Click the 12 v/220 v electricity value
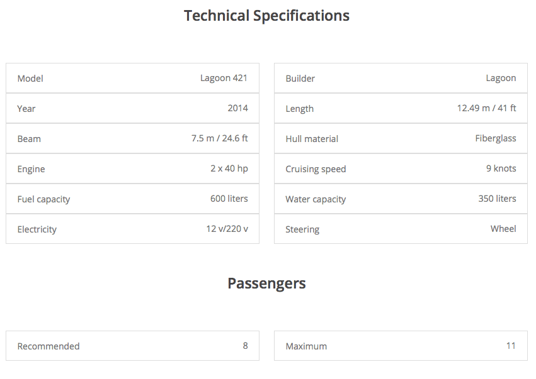This screenshot has width=536, height=379. (227, 229)
